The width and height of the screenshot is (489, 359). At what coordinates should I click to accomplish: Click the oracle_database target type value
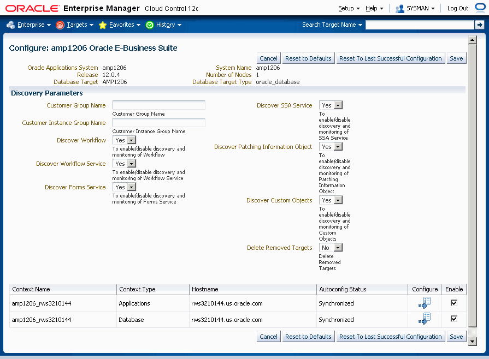278,82
